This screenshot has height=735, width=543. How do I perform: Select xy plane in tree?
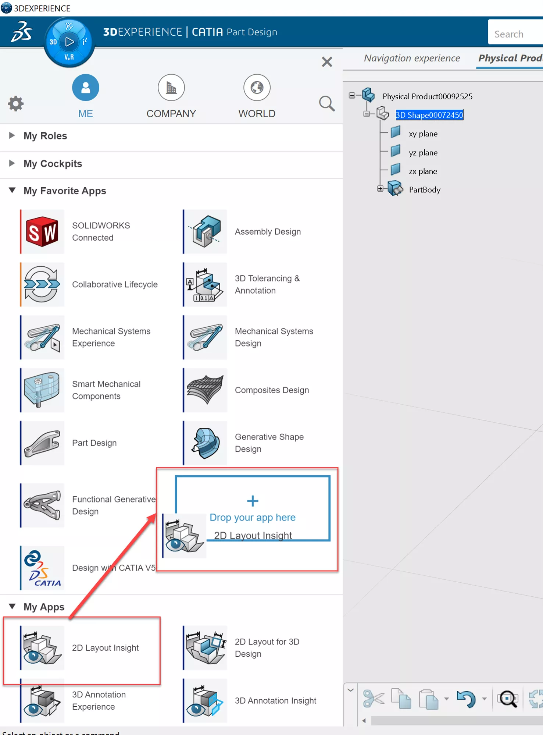423,134
